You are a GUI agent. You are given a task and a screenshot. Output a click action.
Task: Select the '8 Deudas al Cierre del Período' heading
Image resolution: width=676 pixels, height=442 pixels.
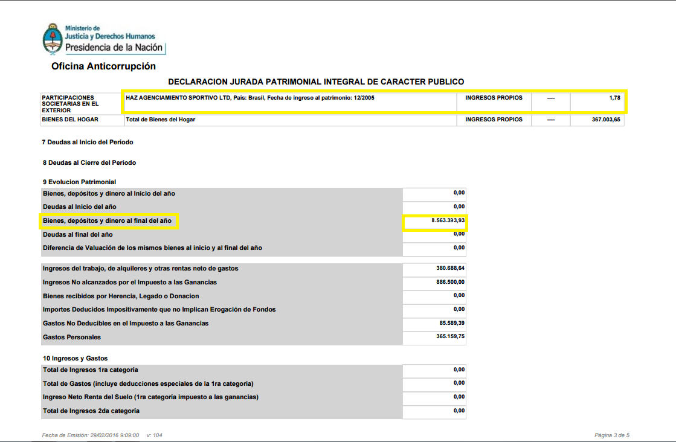pyautogui.click(x=89, y=162)
